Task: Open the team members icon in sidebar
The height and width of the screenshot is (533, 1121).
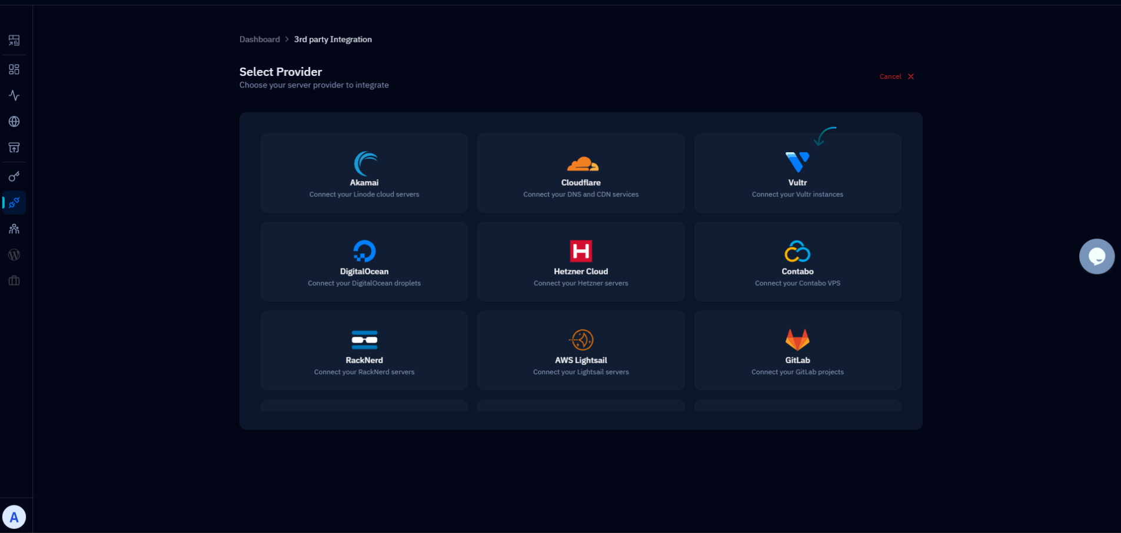Action: click(x=14, y=229)
